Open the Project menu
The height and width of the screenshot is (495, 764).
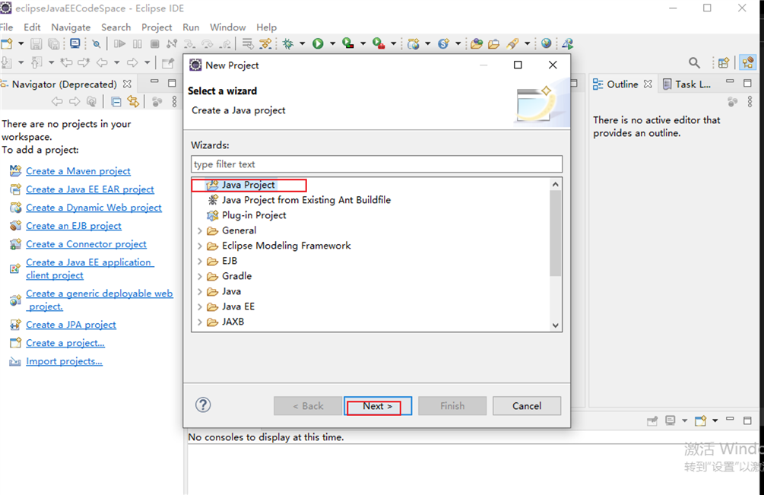pos(157,27)
